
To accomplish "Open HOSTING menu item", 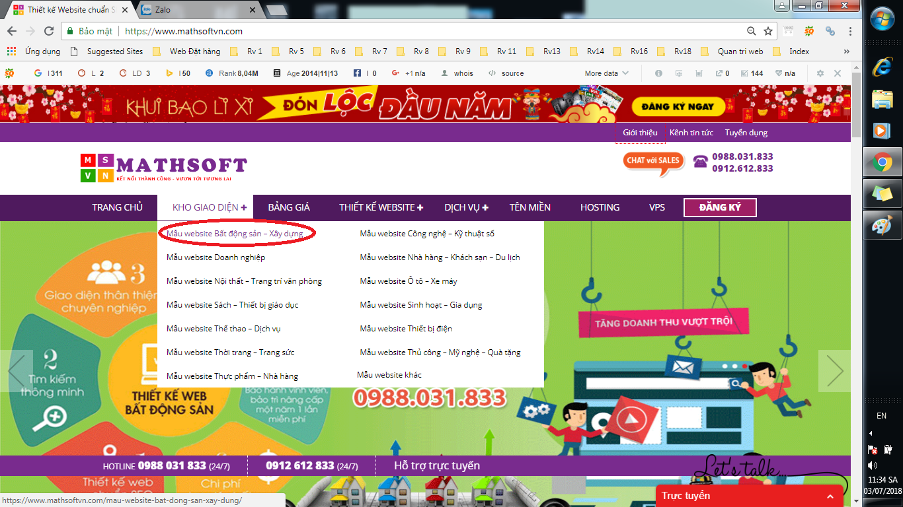I will pos(600,207).
